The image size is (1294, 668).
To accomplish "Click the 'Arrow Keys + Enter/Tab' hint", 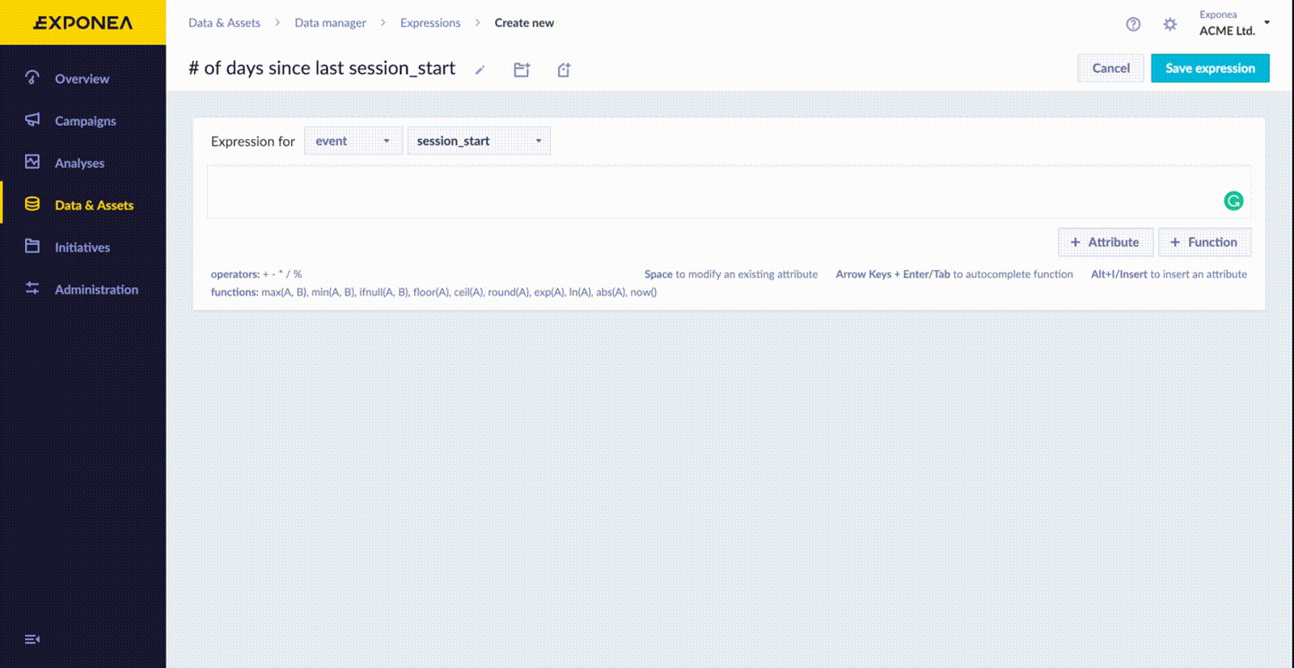I will 954,274.
